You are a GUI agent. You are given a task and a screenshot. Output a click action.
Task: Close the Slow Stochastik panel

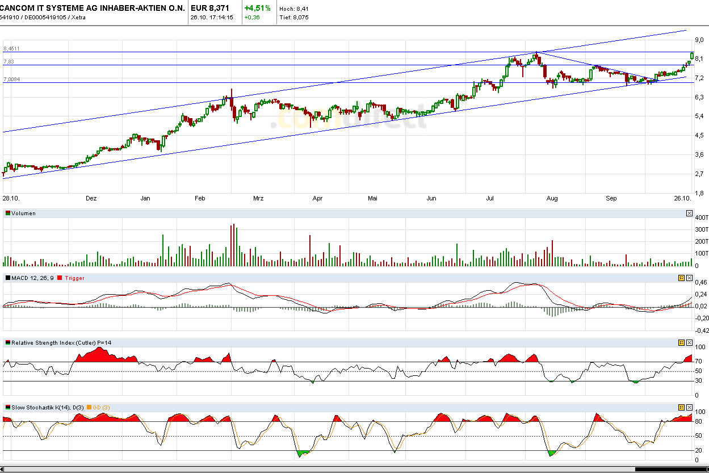689,407
